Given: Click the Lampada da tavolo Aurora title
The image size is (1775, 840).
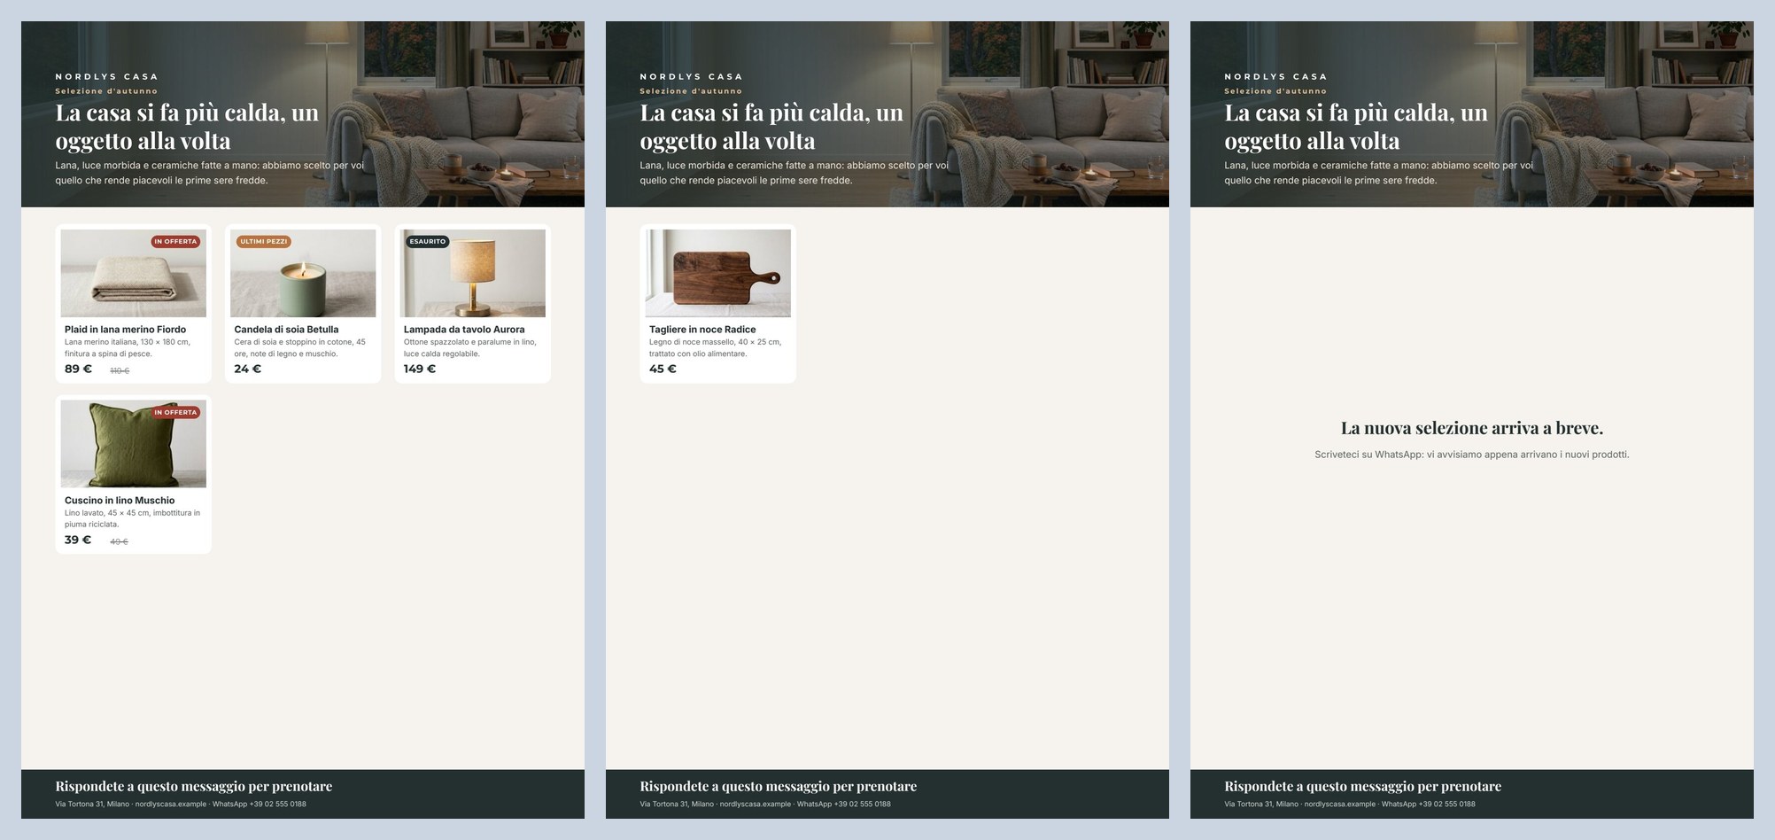Looking at the screenshot, I should tap(464, 330).
